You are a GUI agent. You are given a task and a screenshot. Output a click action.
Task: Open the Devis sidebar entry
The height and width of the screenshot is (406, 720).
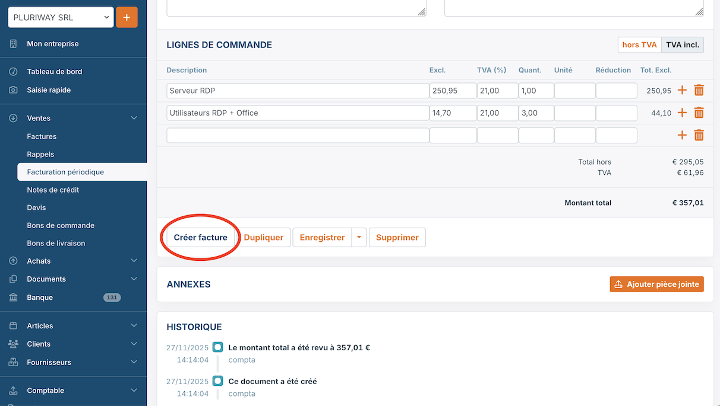(x=36, y=208)
